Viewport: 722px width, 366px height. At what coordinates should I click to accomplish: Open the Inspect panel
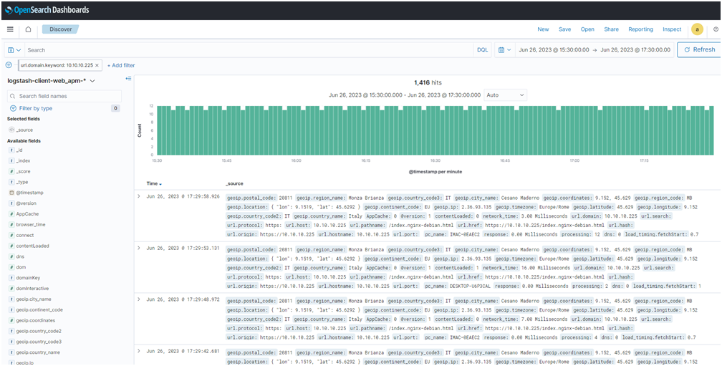click(x=672, y=29)
